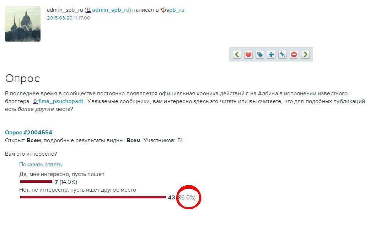The image size is (370, 225).
Task: Click the 86.0% poll result bar
Action: 93,197
